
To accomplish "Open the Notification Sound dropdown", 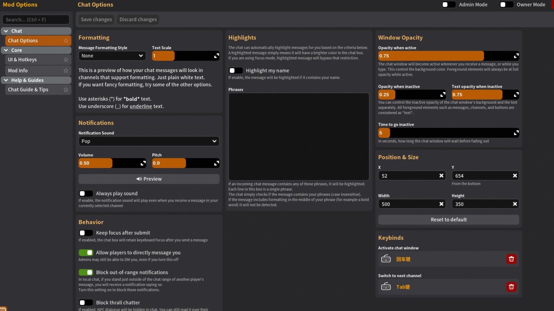I will pos(149,141).
